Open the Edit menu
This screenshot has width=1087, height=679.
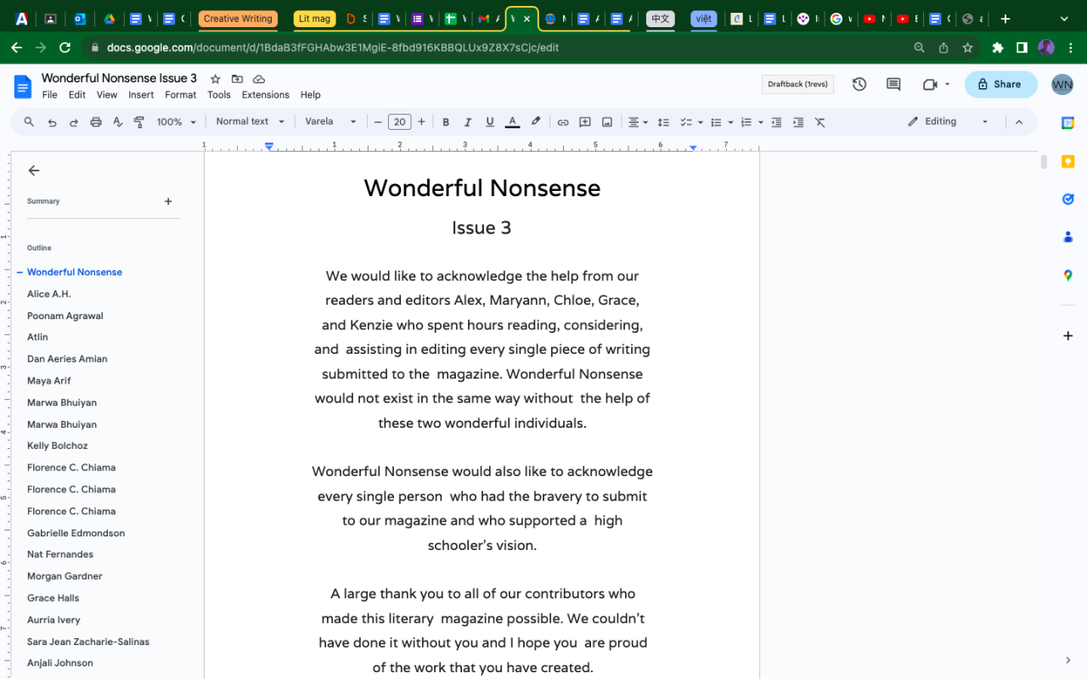coord(77,95)
